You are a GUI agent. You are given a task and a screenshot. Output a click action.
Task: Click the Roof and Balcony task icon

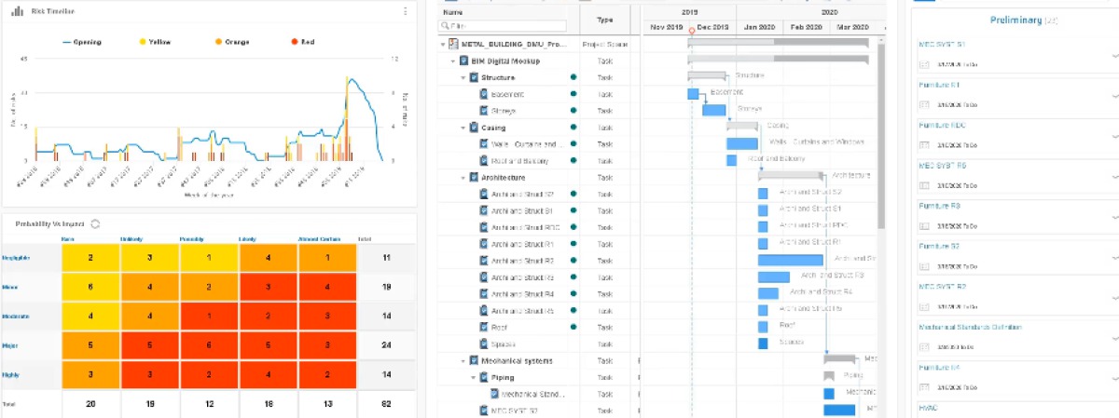pyautogui.click(x=483, y=161)
